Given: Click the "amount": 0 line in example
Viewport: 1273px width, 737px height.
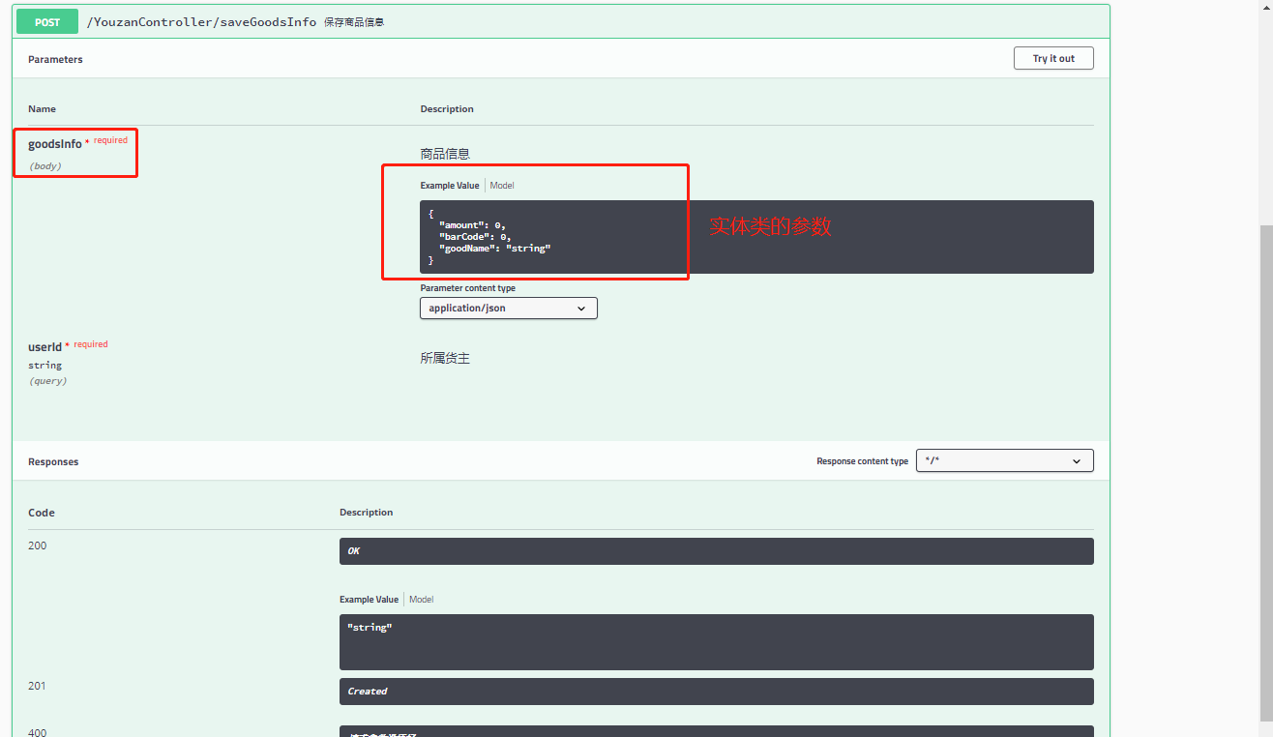Looking at the screenshot, I should (472, 225).
